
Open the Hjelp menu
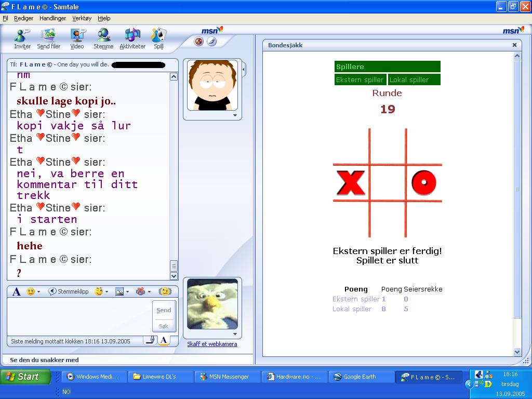coord(104,18)
